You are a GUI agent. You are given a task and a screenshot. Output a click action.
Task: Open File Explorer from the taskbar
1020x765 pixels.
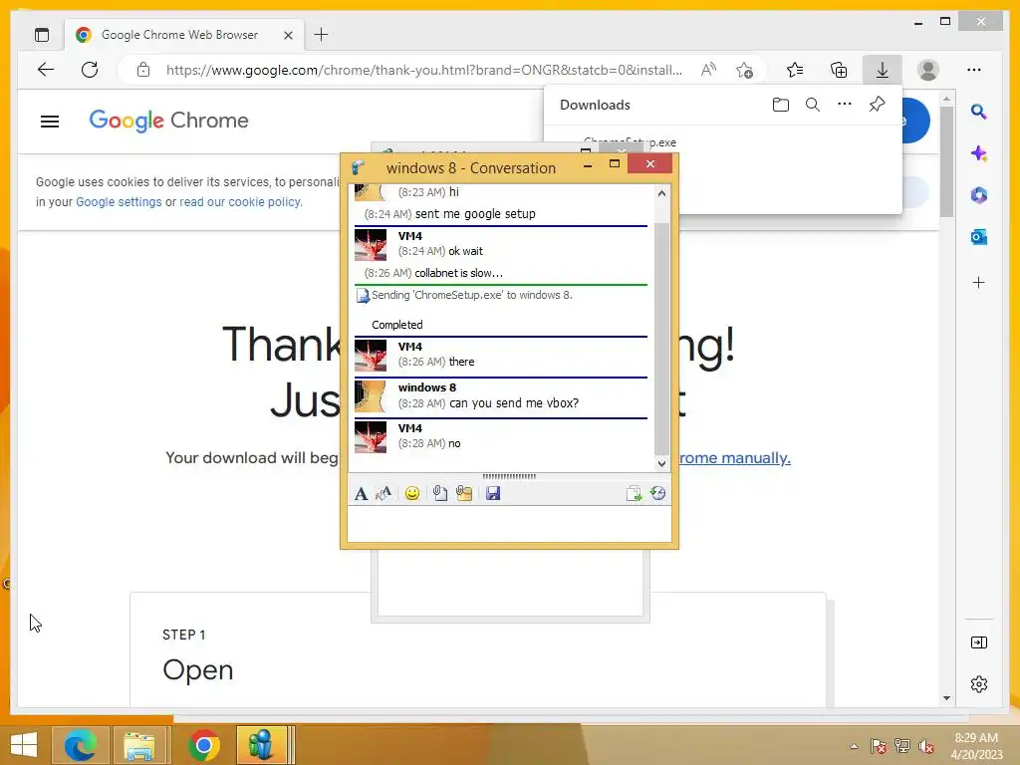139,745
